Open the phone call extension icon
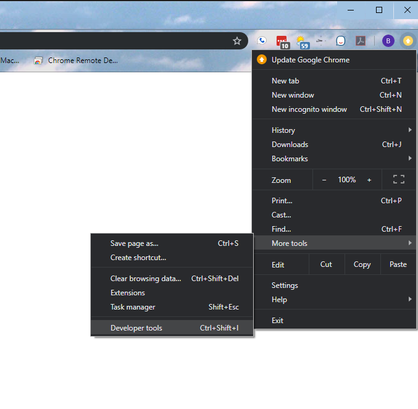The width and height of the screenshot is (418, 409). click(262, 41)
